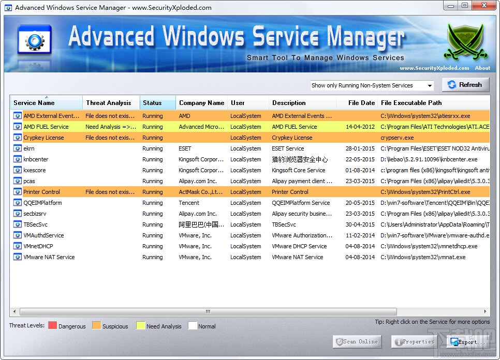Screen dimensions: 500x360
Task: Select '14-04-2012' file date cell
Action: tap(360, 127)
